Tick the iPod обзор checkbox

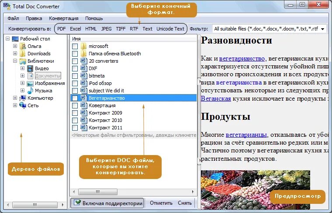pyautogui.click(x=75, y=83)
